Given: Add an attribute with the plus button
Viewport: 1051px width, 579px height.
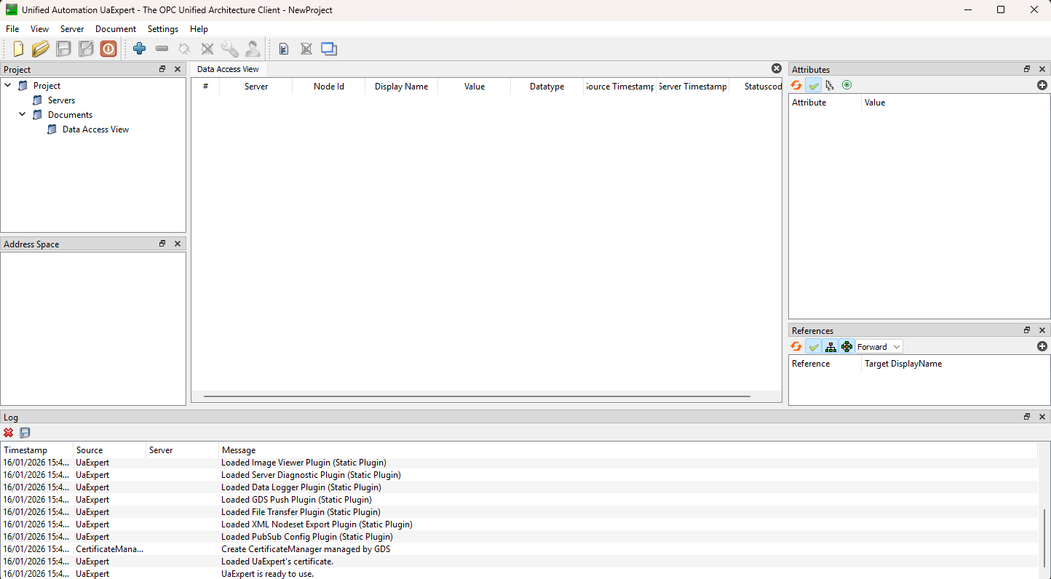Looking at the screenshot, I should [1042, 85].
